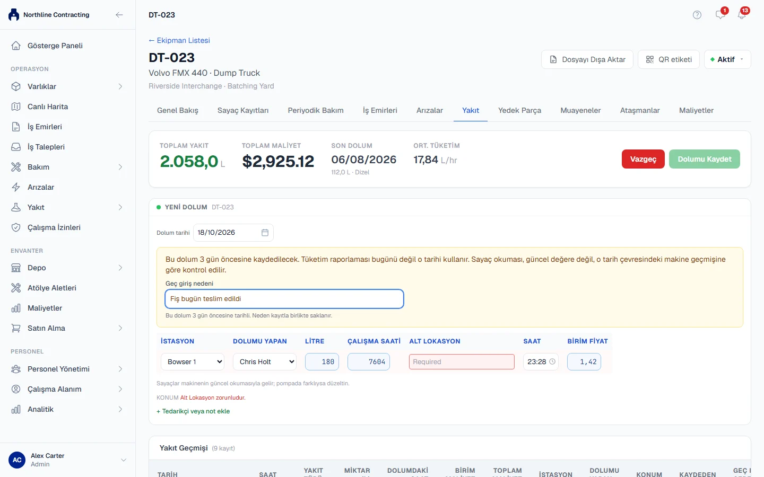Click the Litre field showing 180
Screen dimensions: 764x477
click(322, 361)
